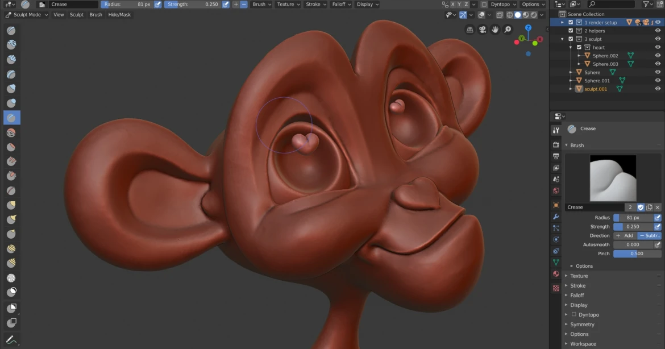Enable solid shading mode

(x=518, y=15)
